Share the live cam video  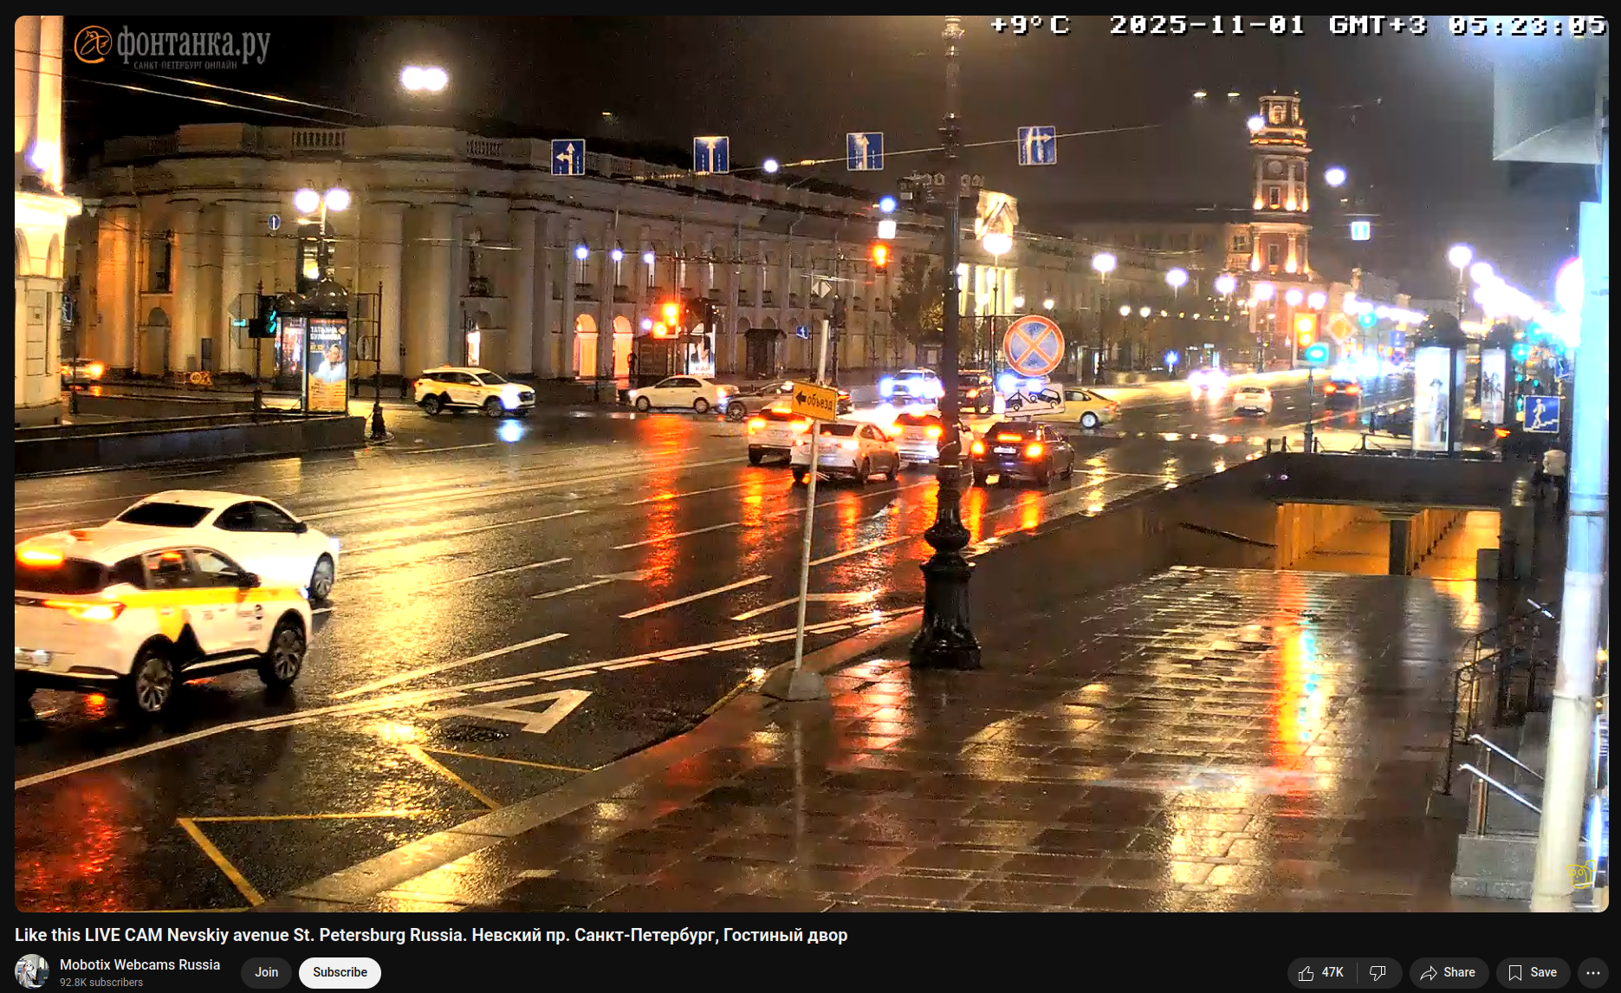(x=1449, y=973)
